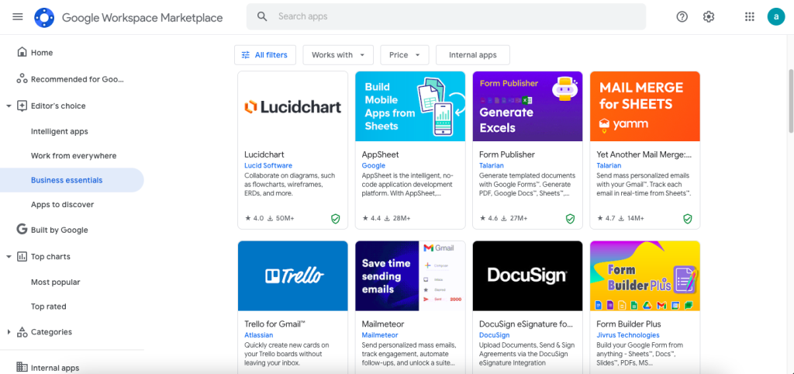Open All filters panel
Viewport: 794px width, 374px height.
(264, 55)
